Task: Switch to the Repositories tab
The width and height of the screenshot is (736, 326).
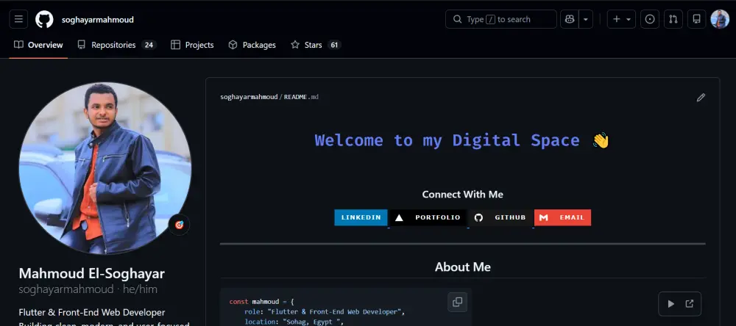Action: pyautogui.click(x=116, y=45)
